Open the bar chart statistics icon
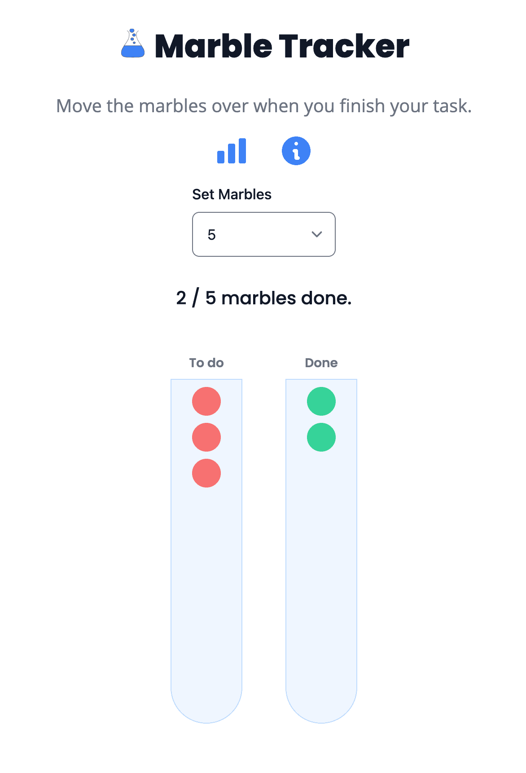This screenshot has height=773, width=526. pyautogui.click(x=232, y=151)
